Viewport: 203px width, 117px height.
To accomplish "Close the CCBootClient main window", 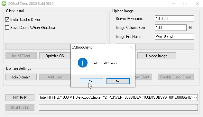I will (x=197, y=4).
